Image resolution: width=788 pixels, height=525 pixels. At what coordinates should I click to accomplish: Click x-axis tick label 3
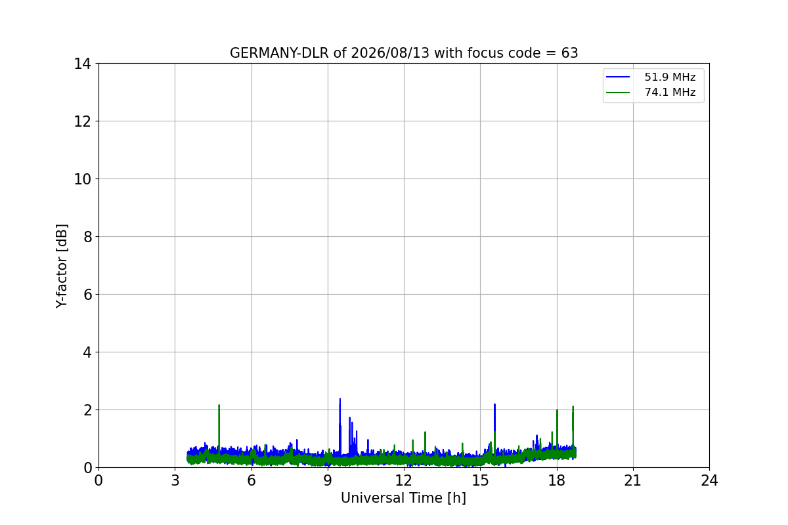pos(175,480)
